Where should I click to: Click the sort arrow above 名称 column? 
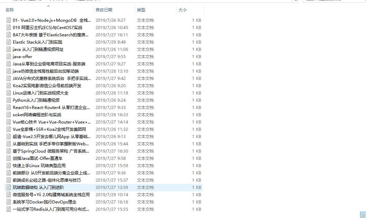[49, 6]
